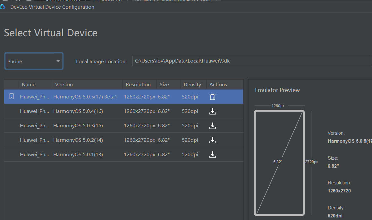This screenshot has width=372, height=220.
Task: Click the Huawei_Ph... name in the 5.0.3(15) row
Action: [x=34, y=126]
